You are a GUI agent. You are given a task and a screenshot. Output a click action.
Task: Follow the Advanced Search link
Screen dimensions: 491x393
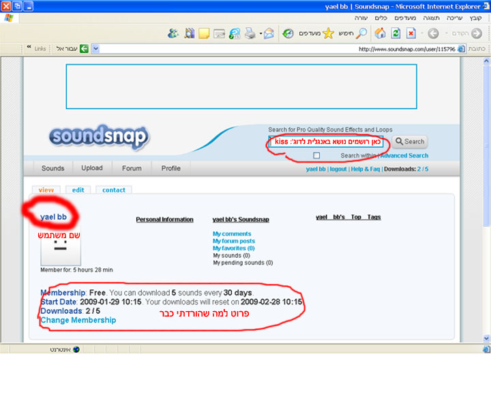(404, 156)
